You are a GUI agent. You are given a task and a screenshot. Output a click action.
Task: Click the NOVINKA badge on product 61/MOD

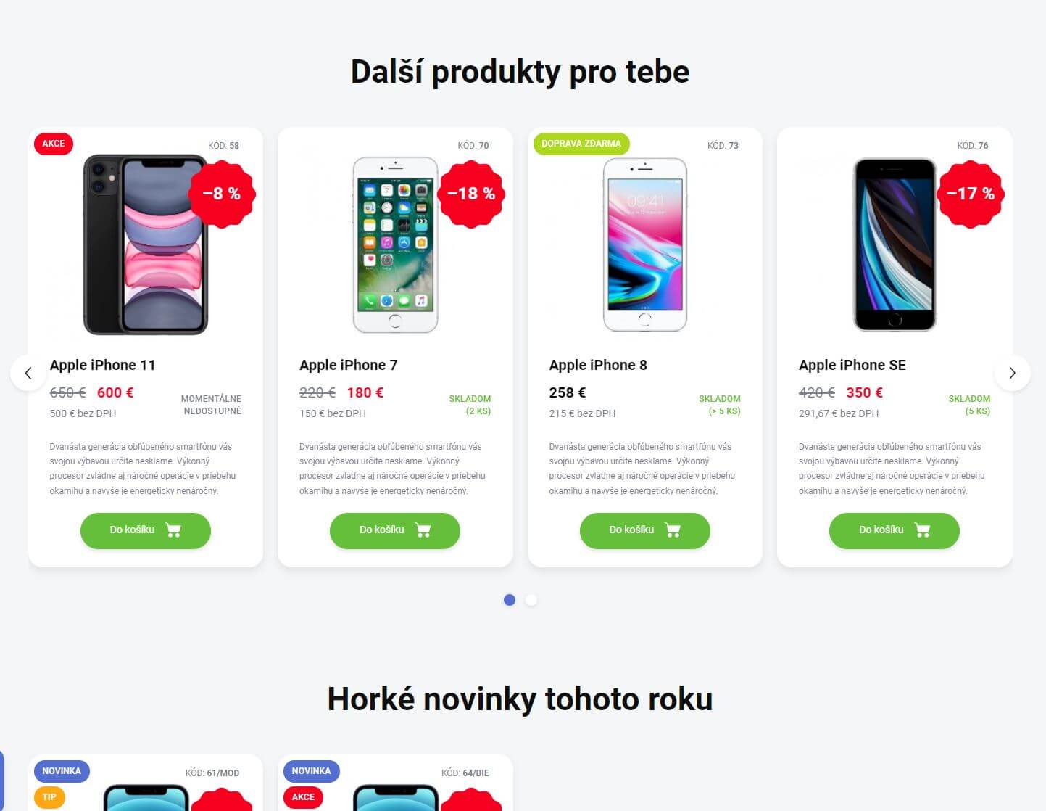[x=62, y=771]
